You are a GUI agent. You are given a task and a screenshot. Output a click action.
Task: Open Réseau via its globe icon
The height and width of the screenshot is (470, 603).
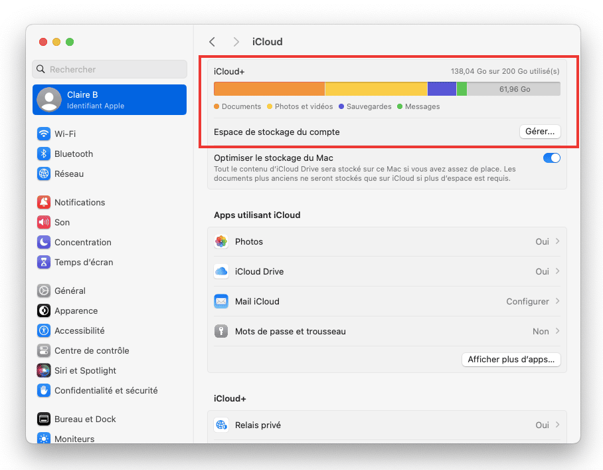(43, 174)
